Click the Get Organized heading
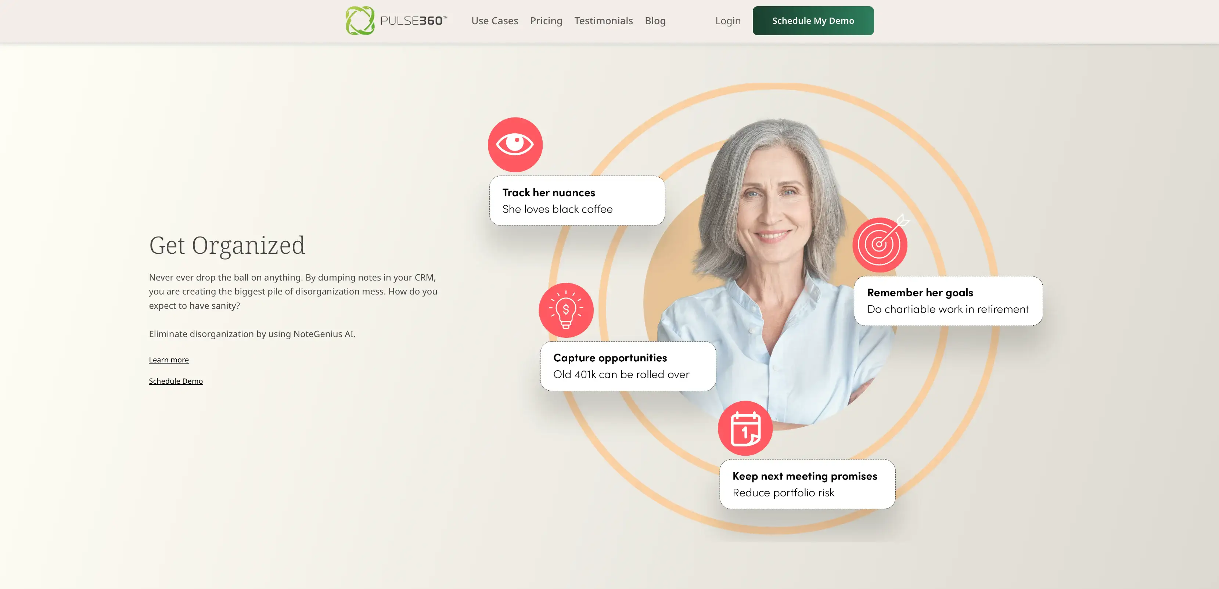The image size is (1219, 589). (x=227, y=245)
